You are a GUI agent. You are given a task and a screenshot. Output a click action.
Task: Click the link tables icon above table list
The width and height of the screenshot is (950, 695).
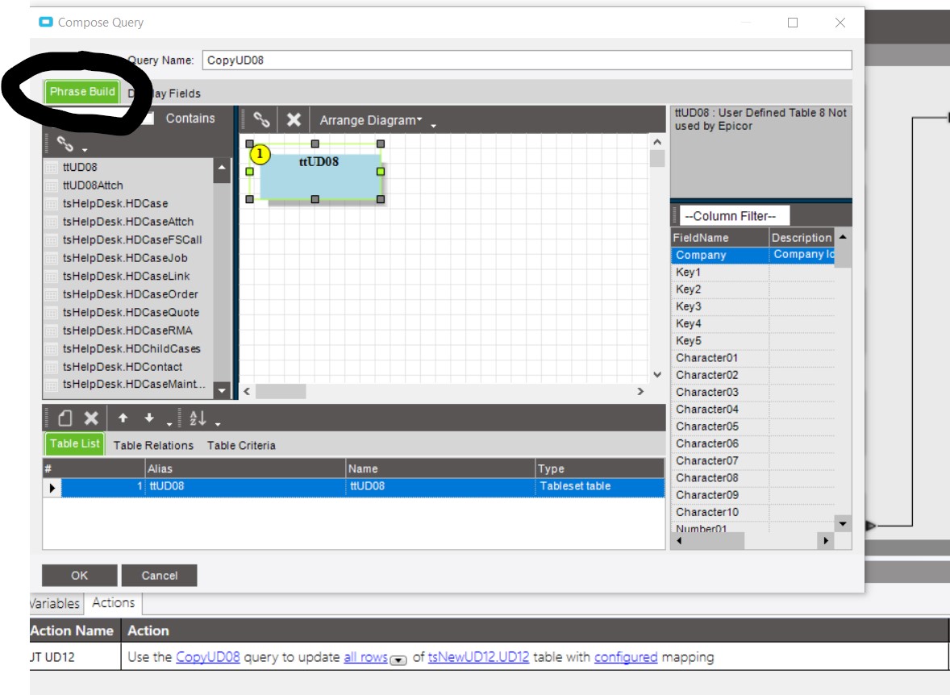(65, 144)
